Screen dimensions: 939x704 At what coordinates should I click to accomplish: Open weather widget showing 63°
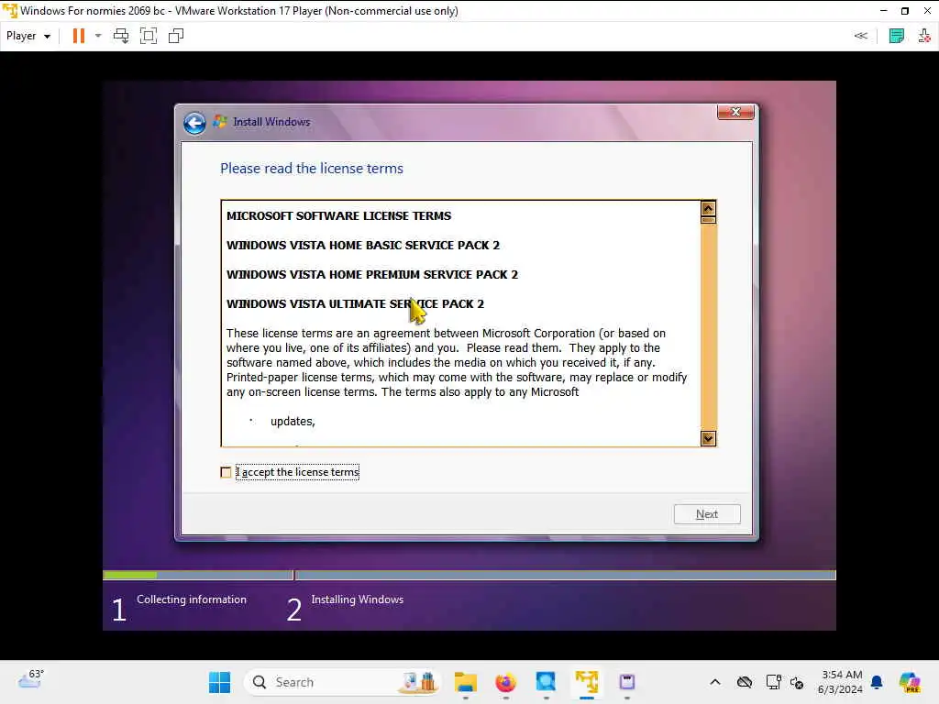click(31, 680)
